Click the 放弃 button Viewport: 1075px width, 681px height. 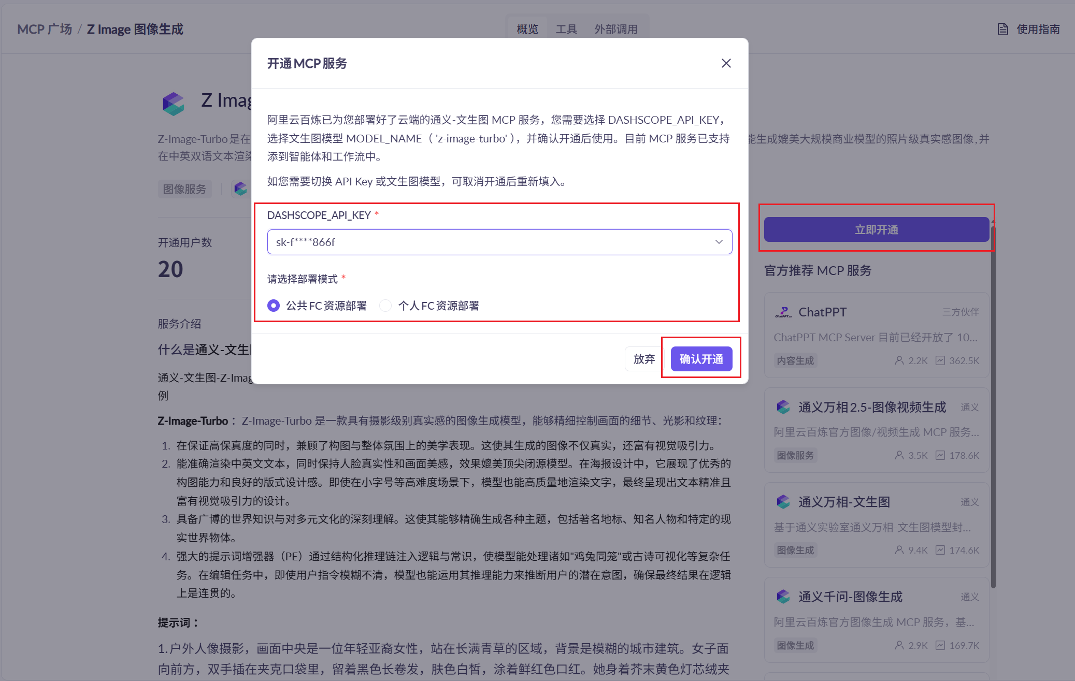point(643,359)
